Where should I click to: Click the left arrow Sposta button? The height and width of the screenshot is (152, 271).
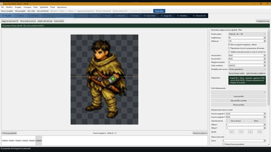[x=231, y=132]
